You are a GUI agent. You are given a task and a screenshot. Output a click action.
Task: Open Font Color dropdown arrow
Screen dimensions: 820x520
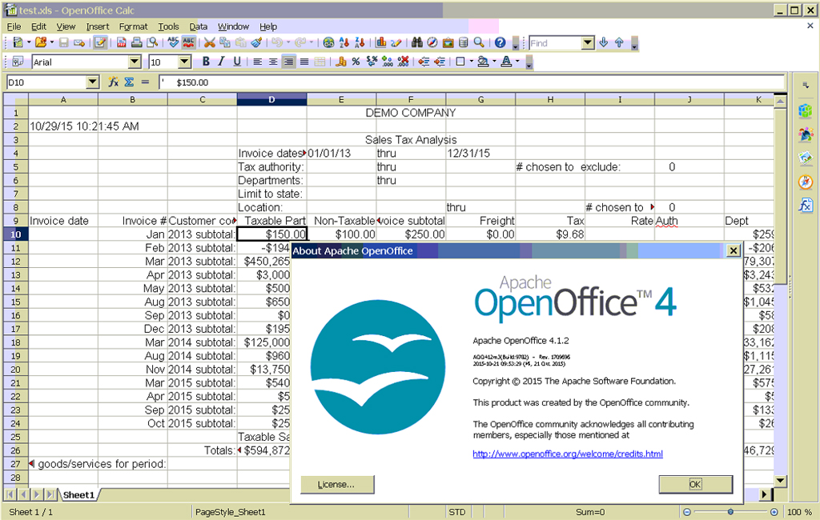pyautogui.click(x=517, y=62)
